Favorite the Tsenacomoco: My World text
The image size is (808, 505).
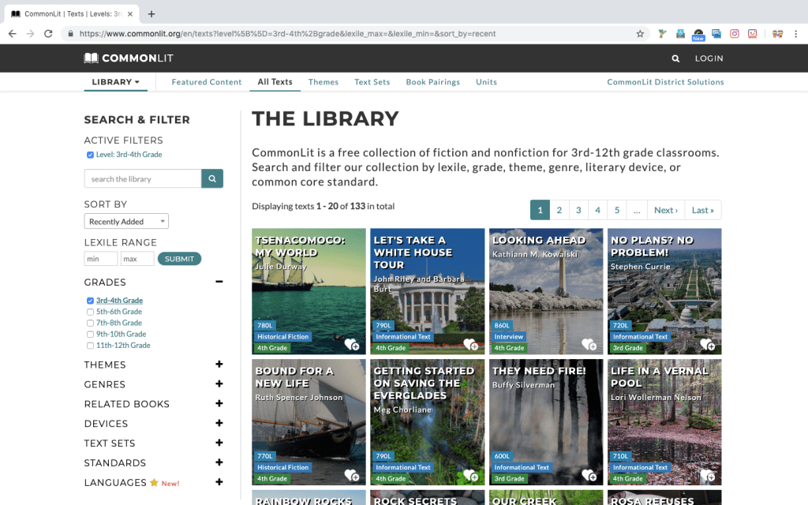[352, 345]
